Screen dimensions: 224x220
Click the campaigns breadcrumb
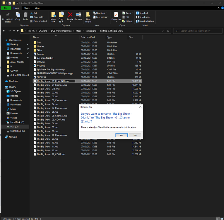pos(91,31)
